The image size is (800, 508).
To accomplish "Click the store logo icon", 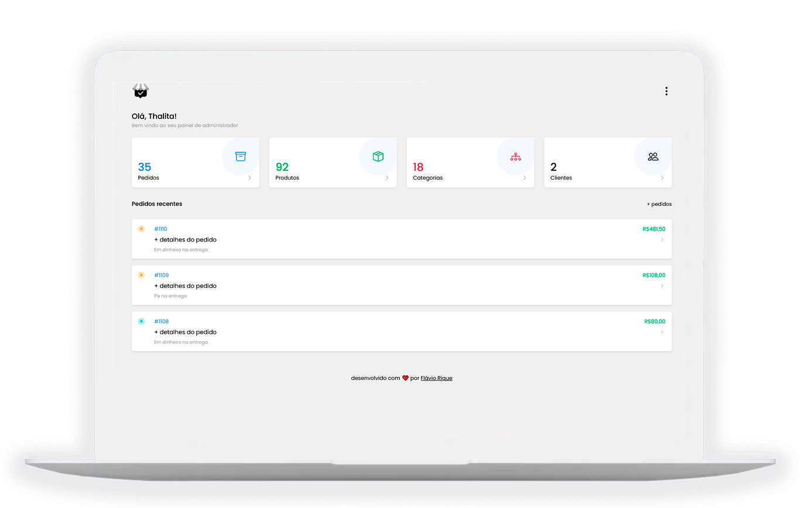I will pos(141,91).
